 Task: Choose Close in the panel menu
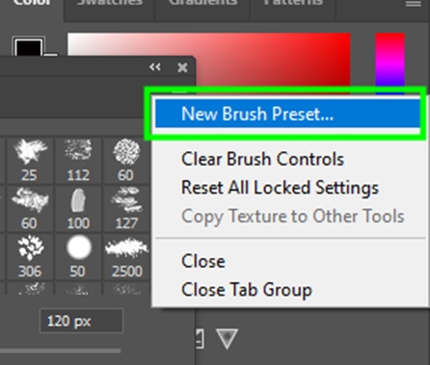(203, 261)
